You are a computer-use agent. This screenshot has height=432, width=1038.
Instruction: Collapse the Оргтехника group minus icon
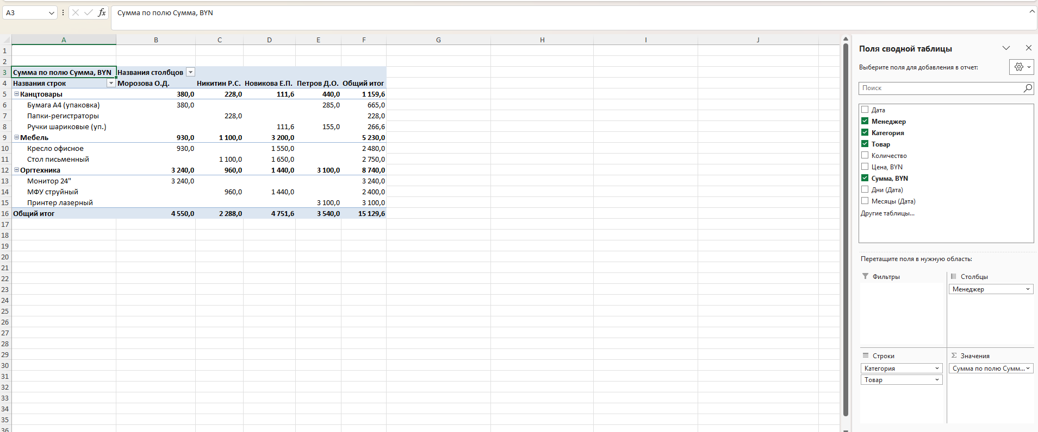pos(16,170)
